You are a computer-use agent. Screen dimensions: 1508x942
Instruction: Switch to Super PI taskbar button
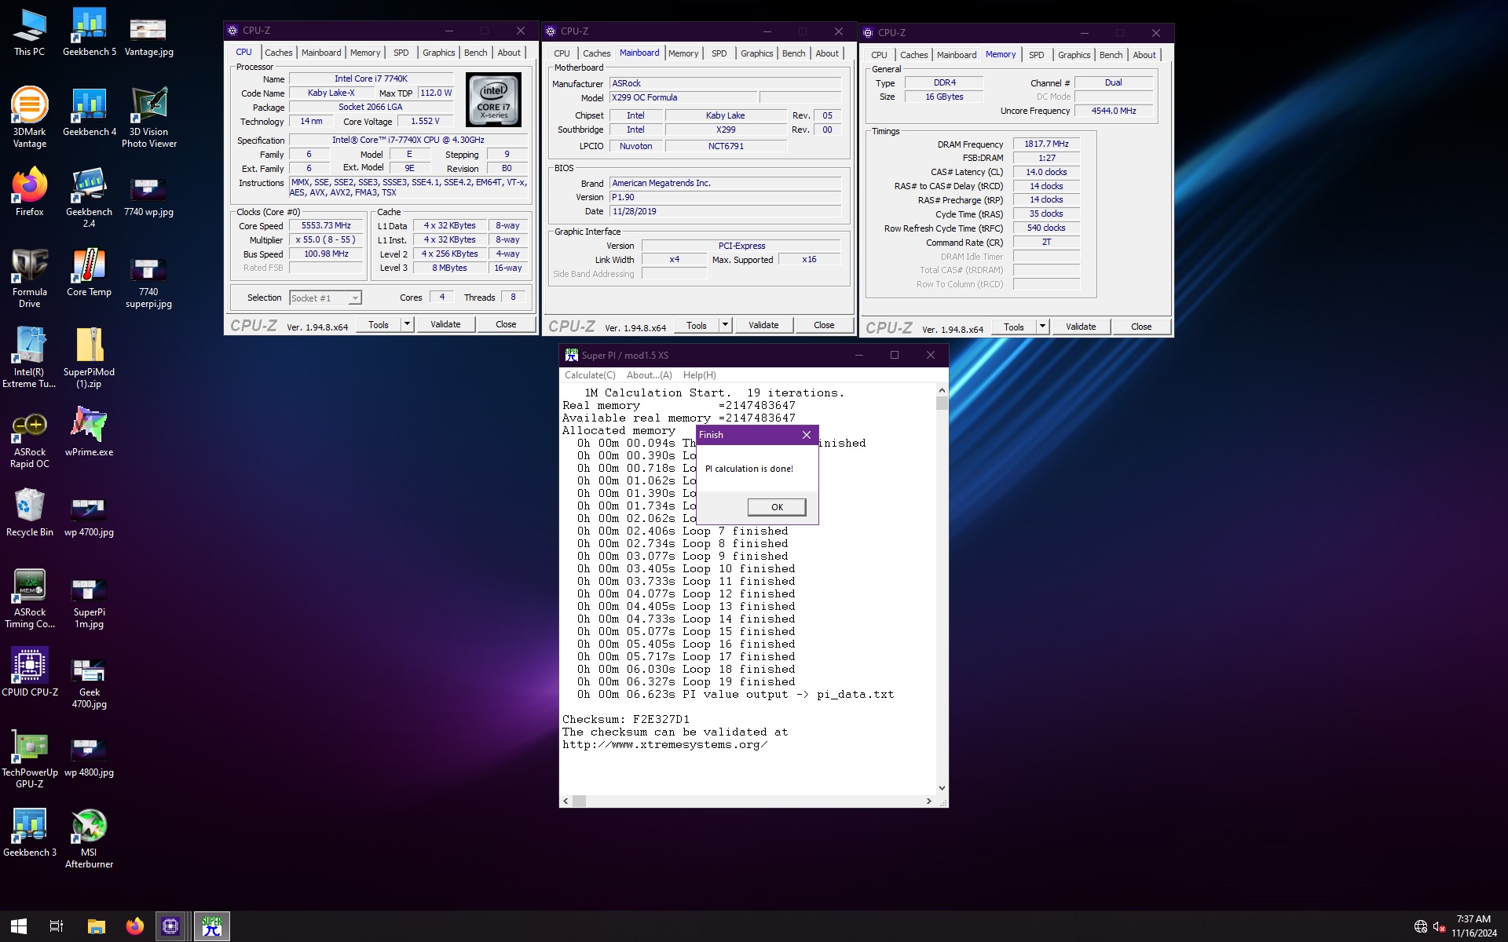[x=212, y=926]
